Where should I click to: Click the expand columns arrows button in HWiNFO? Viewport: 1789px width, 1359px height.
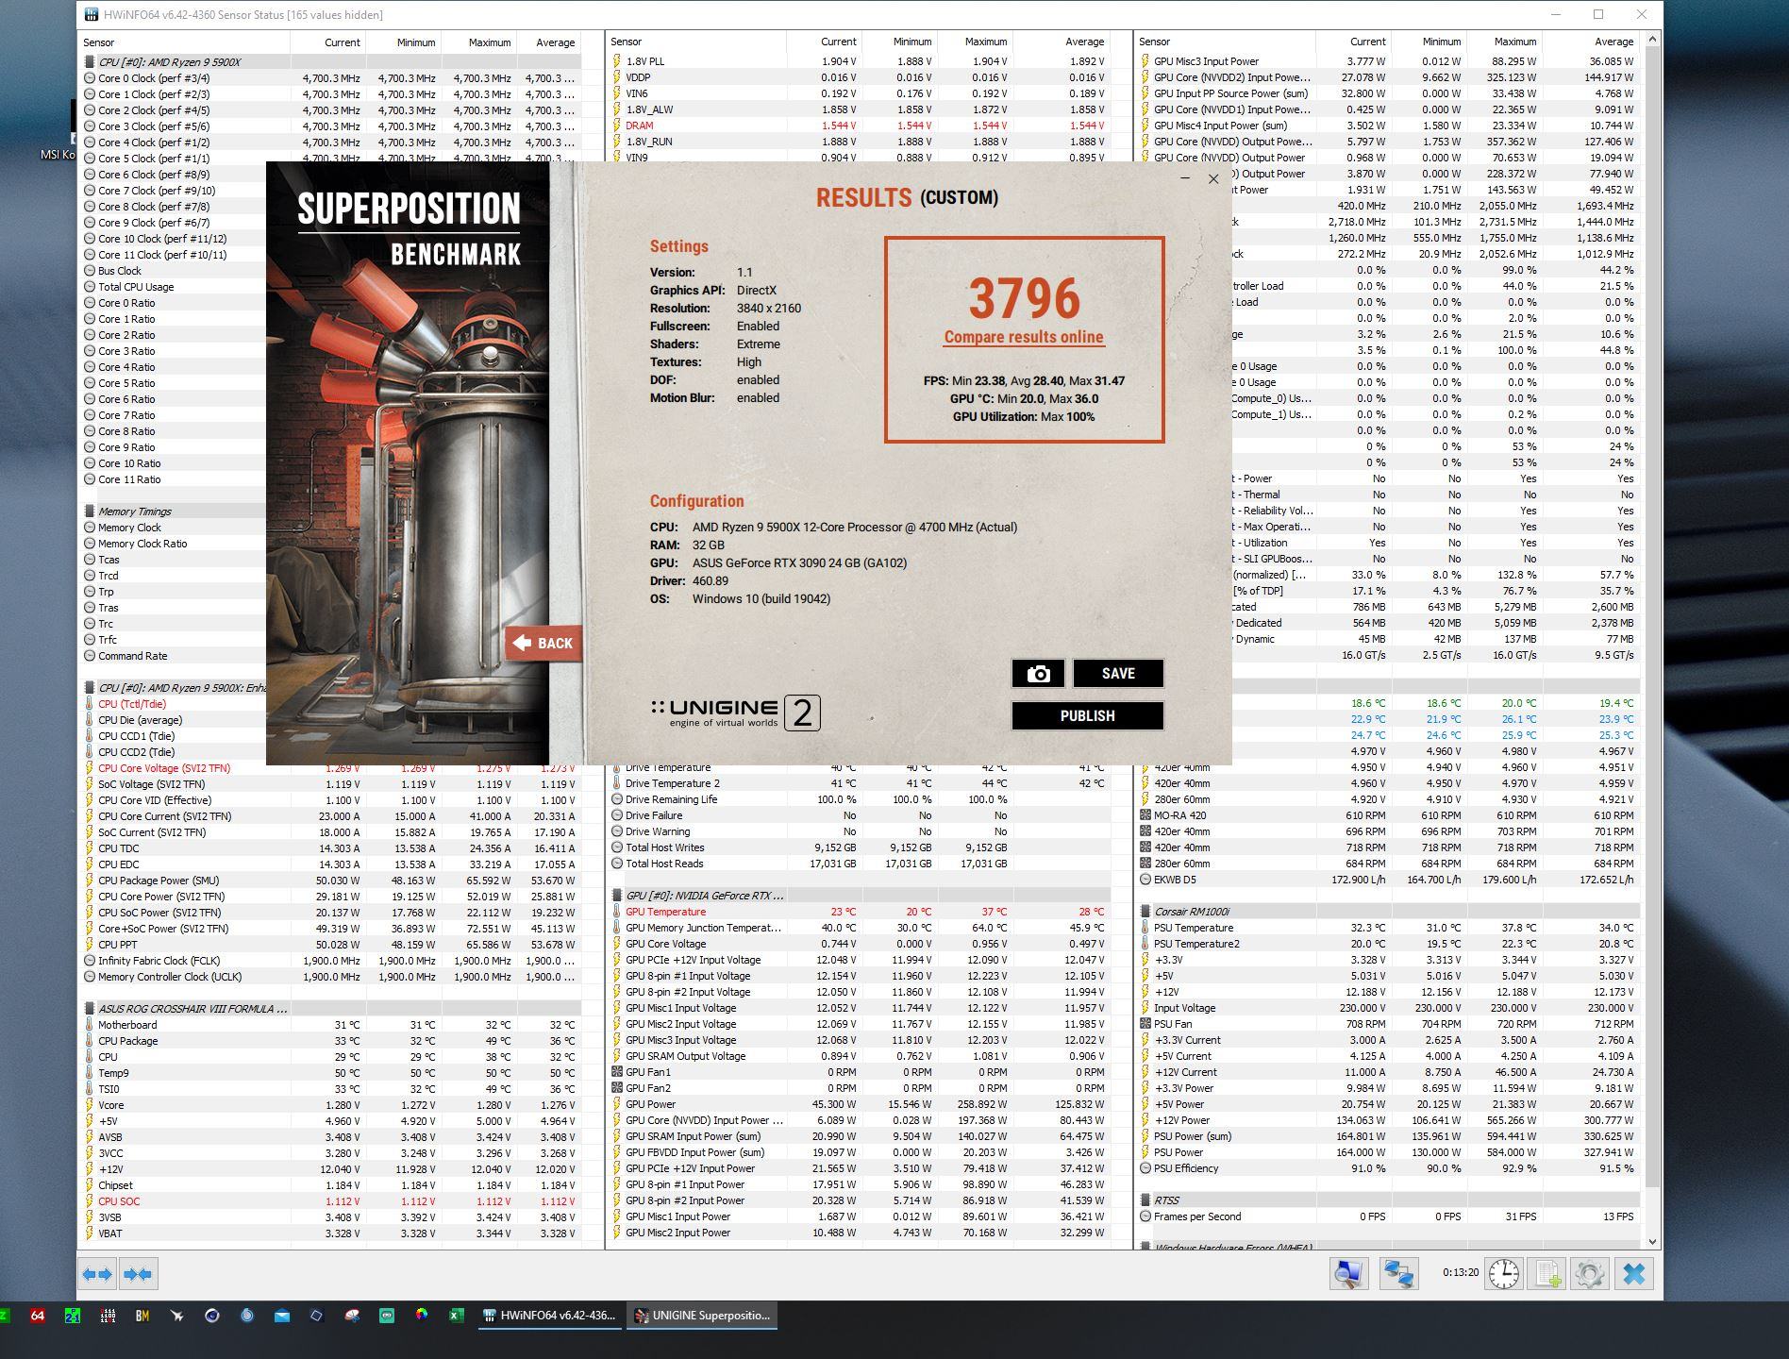point(98,1274)
